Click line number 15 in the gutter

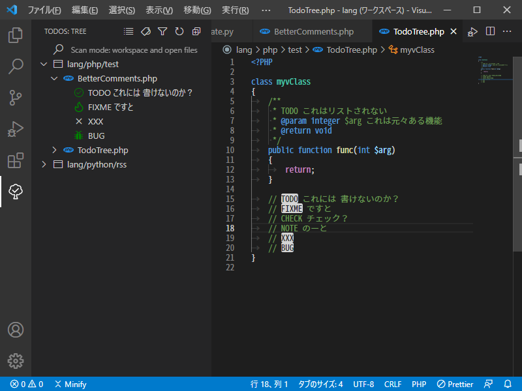tap(230, 199)
